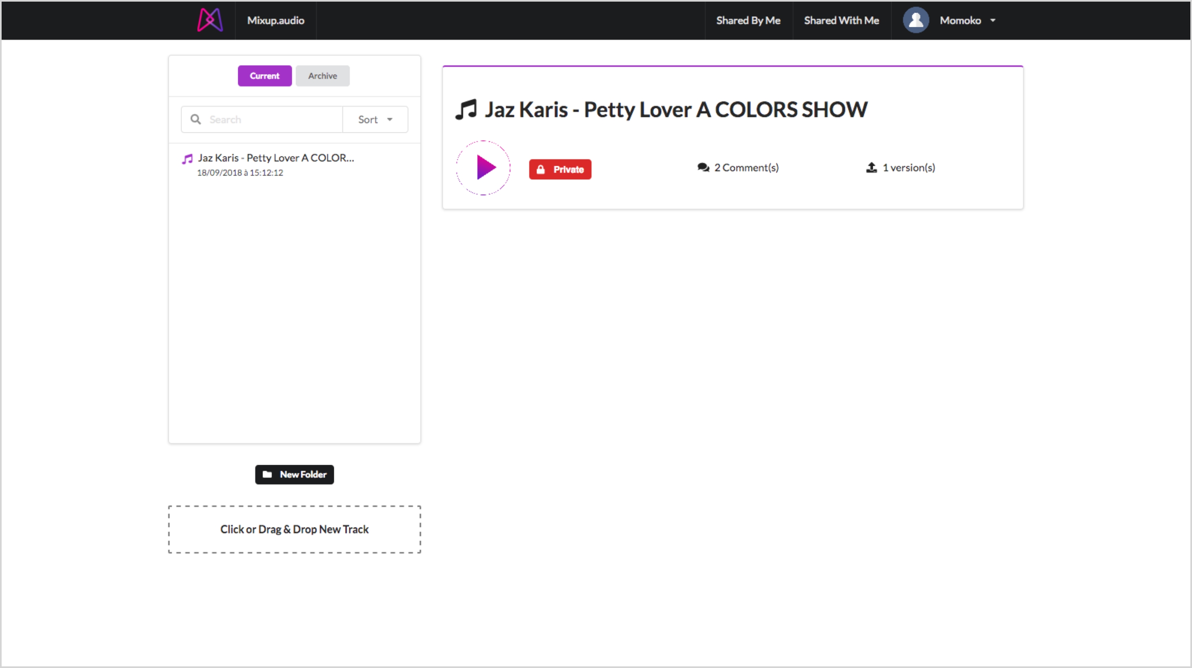Switch to the Archive tab

point(322,75)
